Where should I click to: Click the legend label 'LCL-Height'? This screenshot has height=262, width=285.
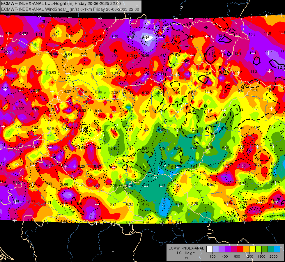(x=186, y=253)
